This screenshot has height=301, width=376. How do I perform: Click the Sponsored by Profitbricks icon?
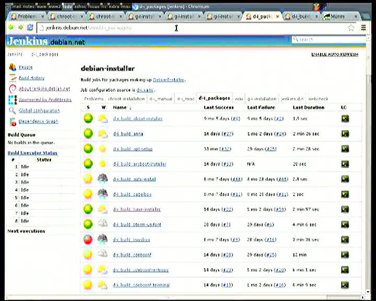click(x=13, y=100)
